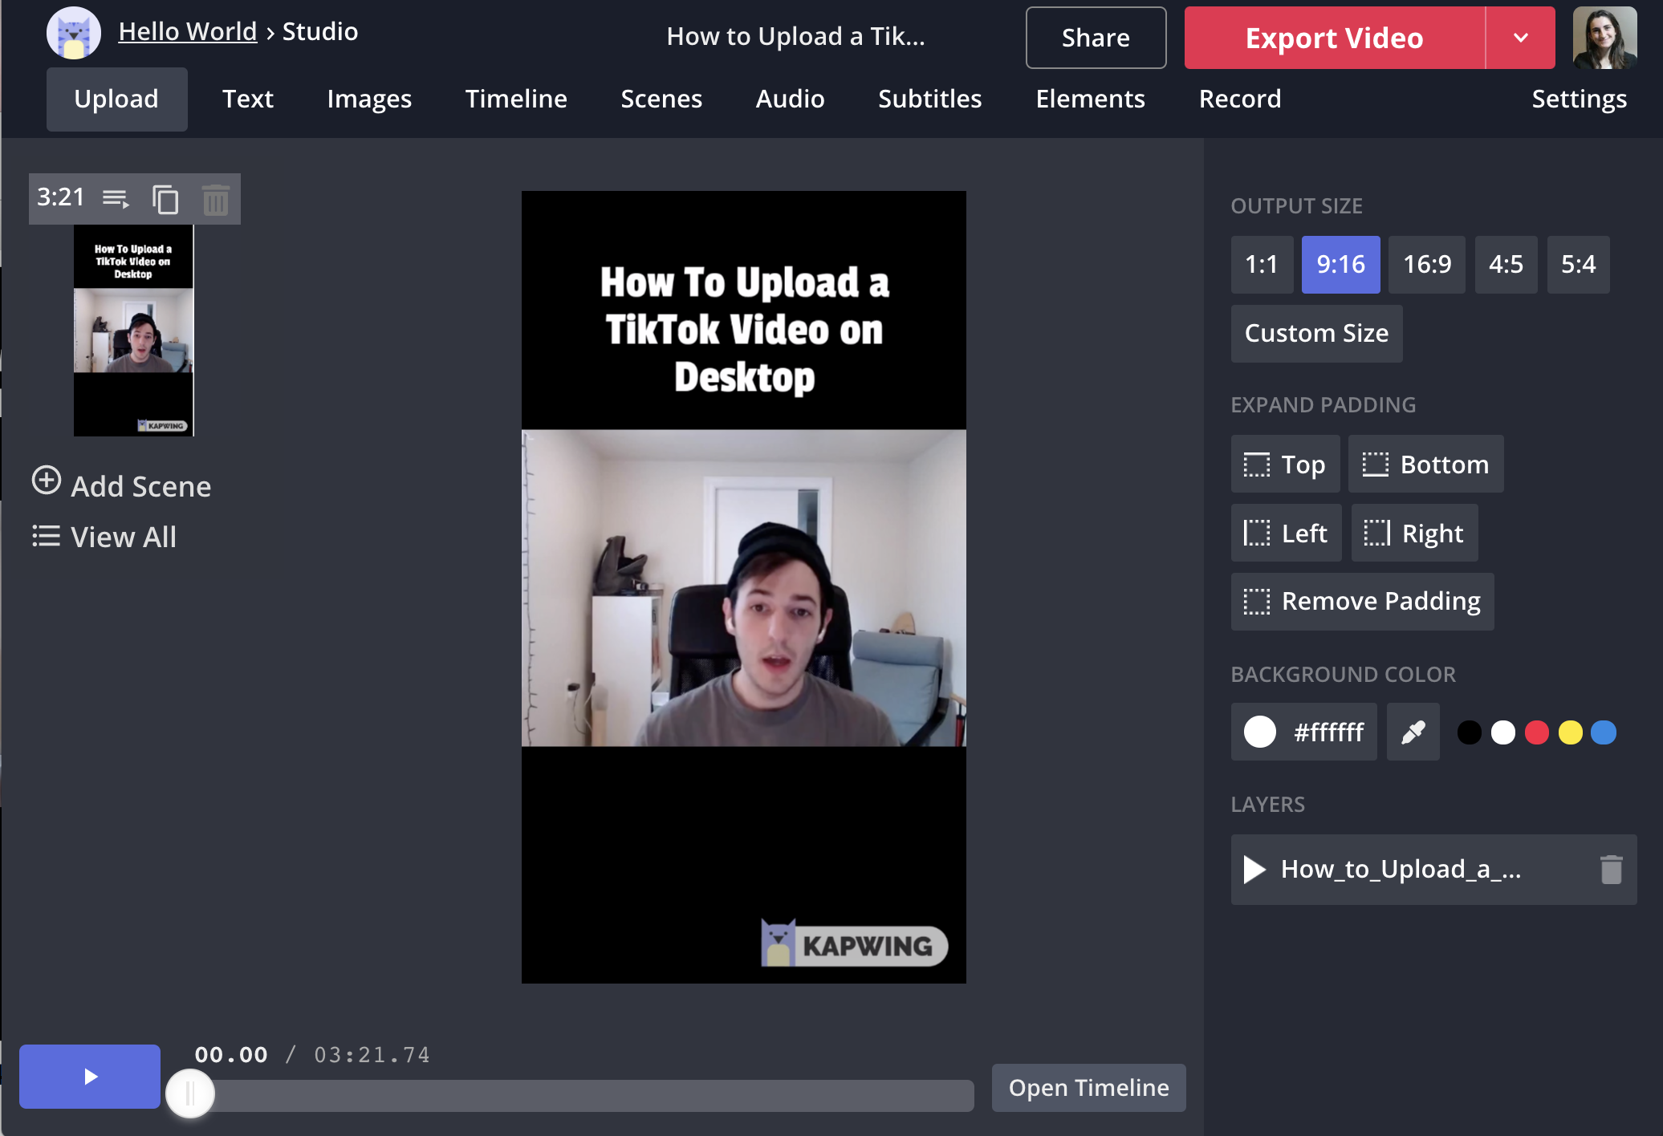Click the eyedropper color picker icon
The width and height of the screenshot is (1663, 1136).
(1413, 732)
